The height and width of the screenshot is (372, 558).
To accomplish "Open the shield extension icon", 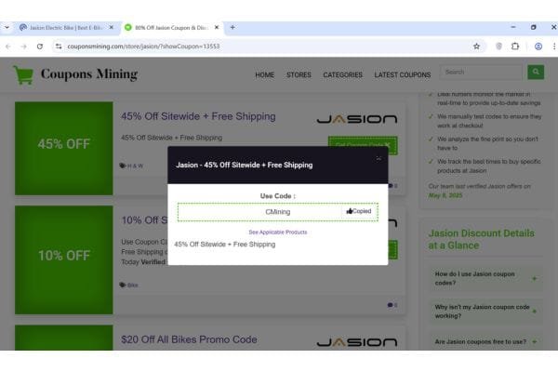I will click(x=498, y=46).
